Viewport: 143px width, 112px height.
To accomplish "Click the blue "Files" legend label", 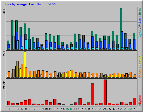I will [140, 22].
